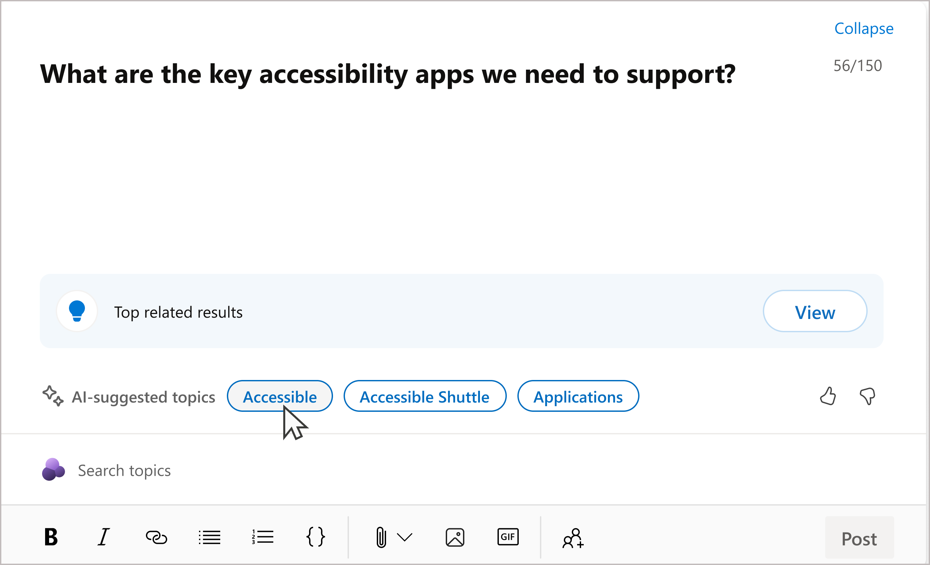Click the mention people icon

(572, 538)
